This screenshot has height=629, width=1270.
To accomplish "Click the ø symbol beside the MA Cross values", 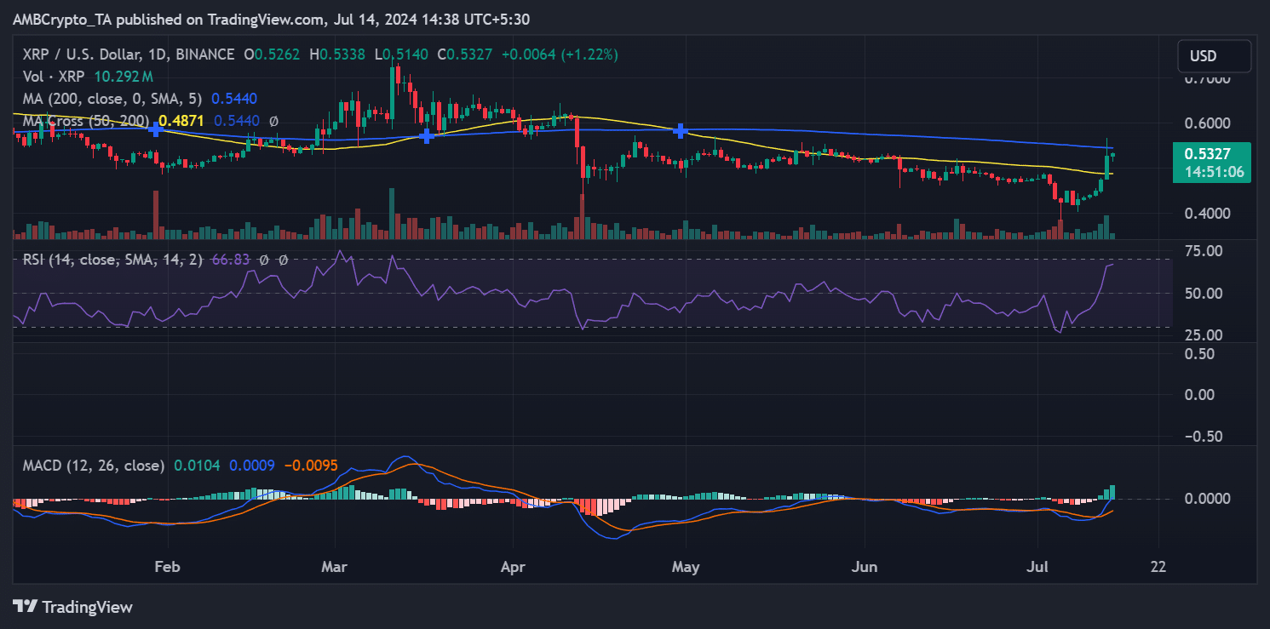I will (273, 121).
